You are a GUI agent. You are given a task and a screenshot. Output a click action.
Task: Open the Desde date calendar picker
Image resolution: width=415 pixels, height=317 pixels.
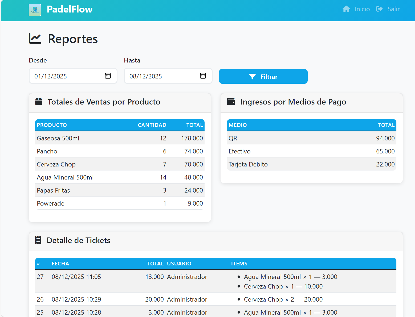108,76
